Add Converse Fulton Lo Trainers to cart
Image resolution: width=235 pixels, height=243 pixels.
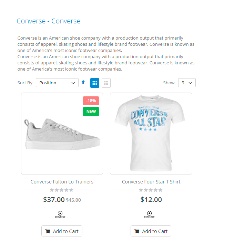tap(62, 231)
